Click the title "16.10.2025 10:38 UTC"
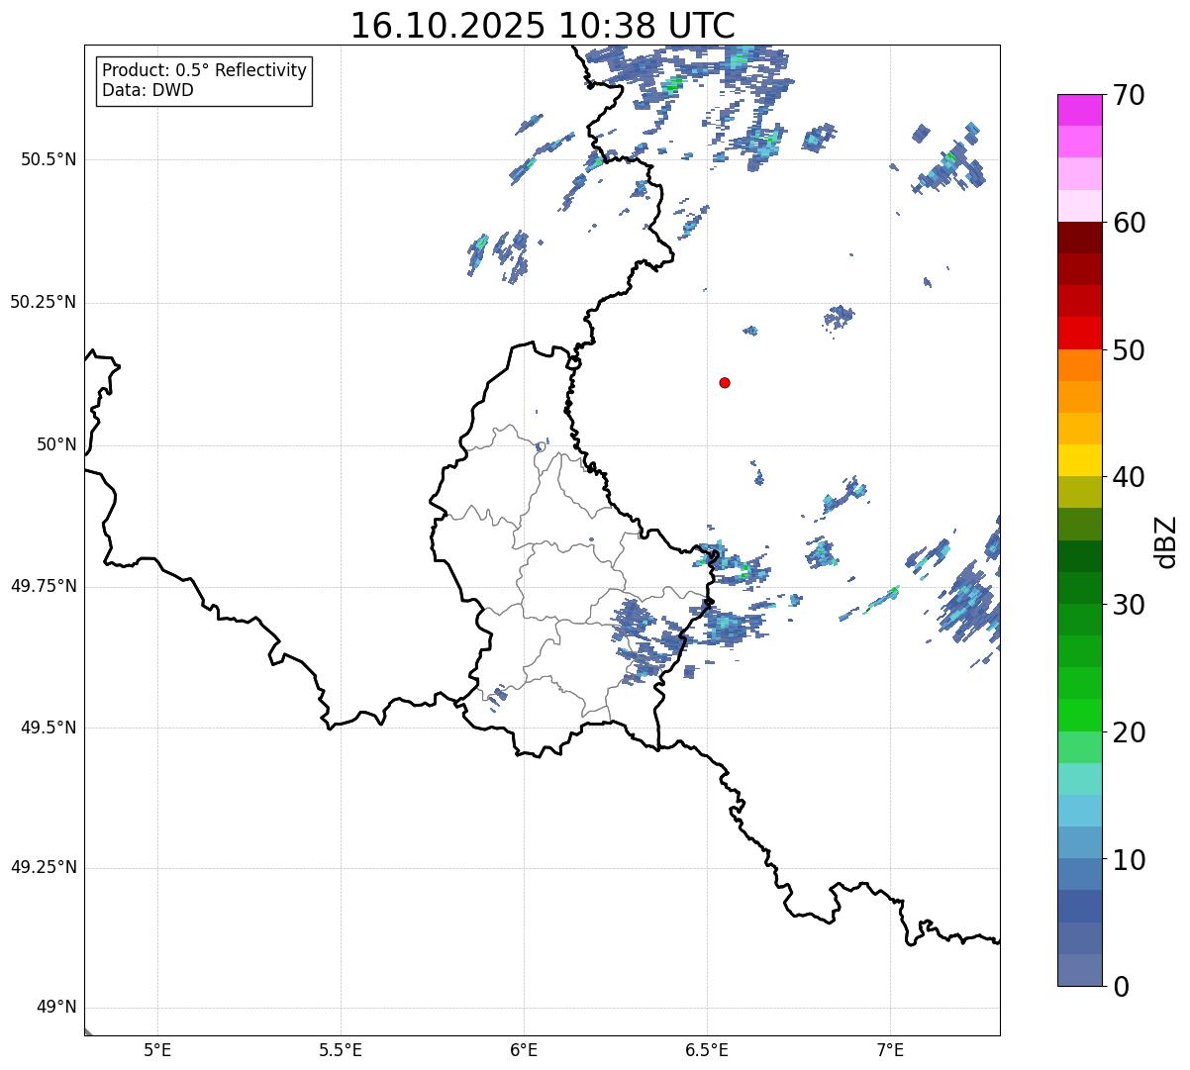Screen dimensions: 1190x1070 [543, 26]
